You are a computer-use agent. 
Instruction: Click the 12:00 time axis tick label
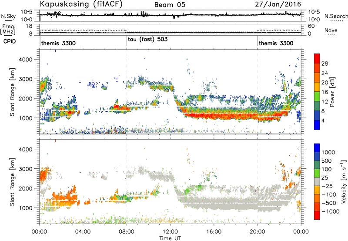coord(170,232)
